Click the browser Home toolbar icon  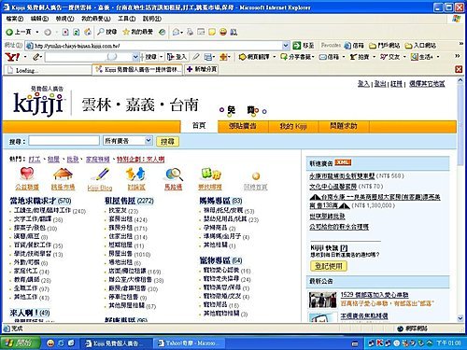pos(88,32)
